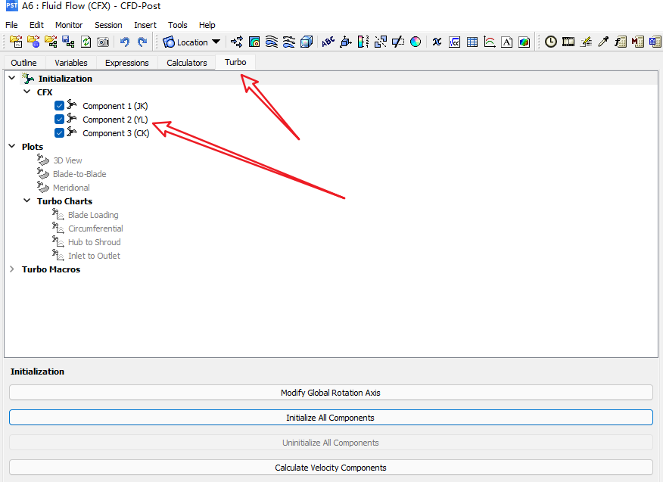This screenshot has width=663, height=482.
Task: Click the Animation film strip icon
Action: click(568, 42)
